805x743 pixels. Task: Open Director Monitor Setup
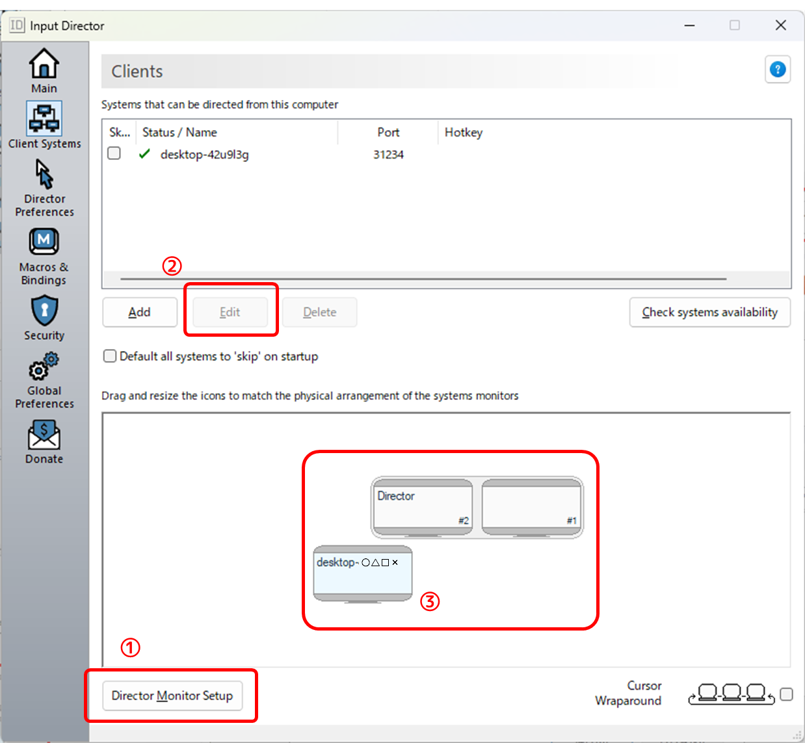(x=172, y=696)
